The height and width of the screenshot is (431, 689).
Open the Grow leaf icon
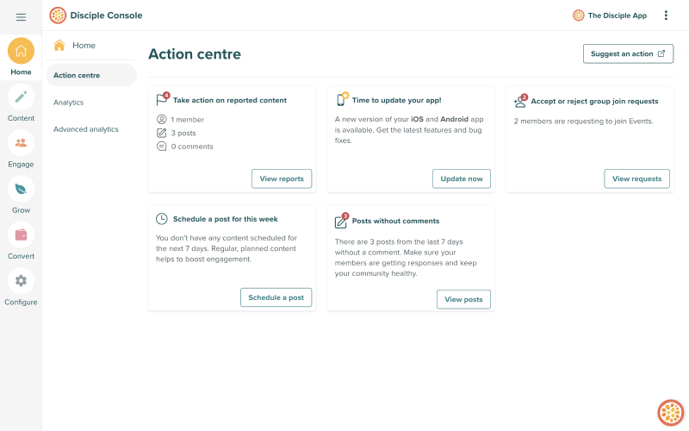[x=21, y=189]
